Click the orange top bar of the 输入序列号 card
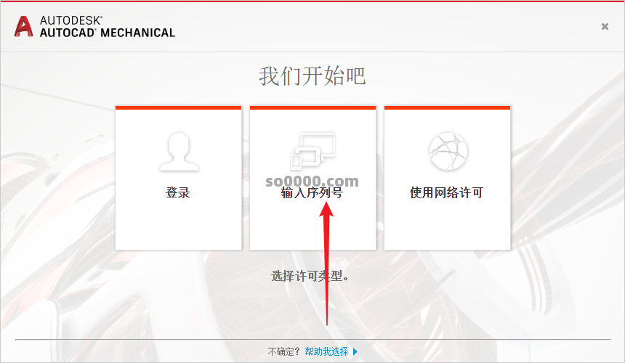 coord(313,107)
